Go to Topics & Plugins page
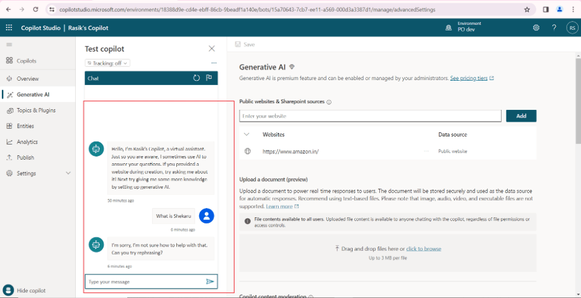Image resolution: width=581 pixels, height=298 pixels. pyautogui.click(x=35, y=111)
